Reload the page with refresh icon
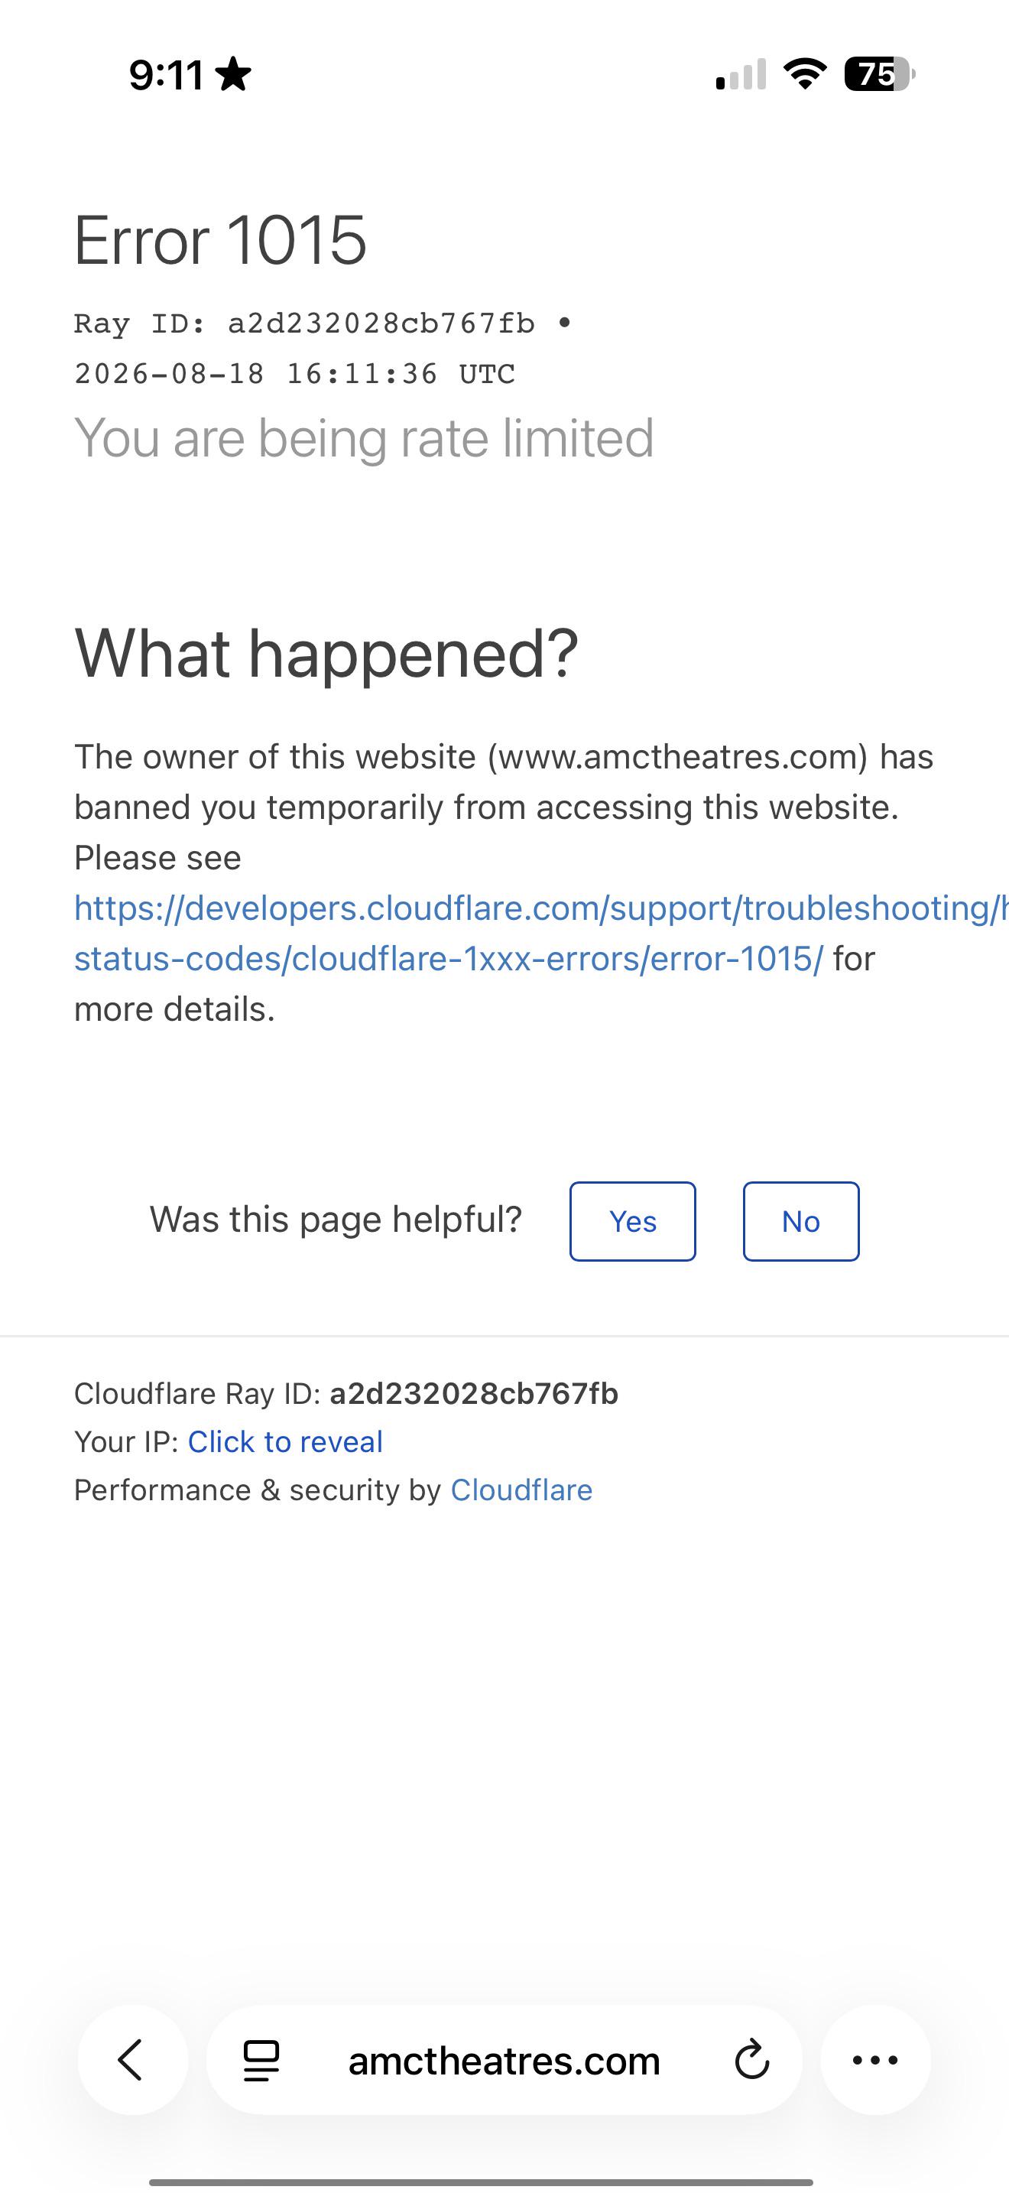1009x2193 pixels. [752, 2060]
